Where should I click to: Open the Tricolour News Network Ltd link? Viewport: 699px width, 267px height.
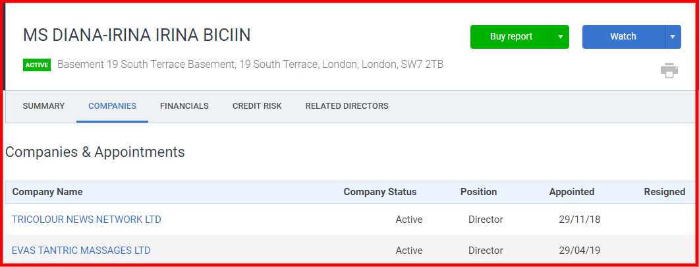(86, 220)
